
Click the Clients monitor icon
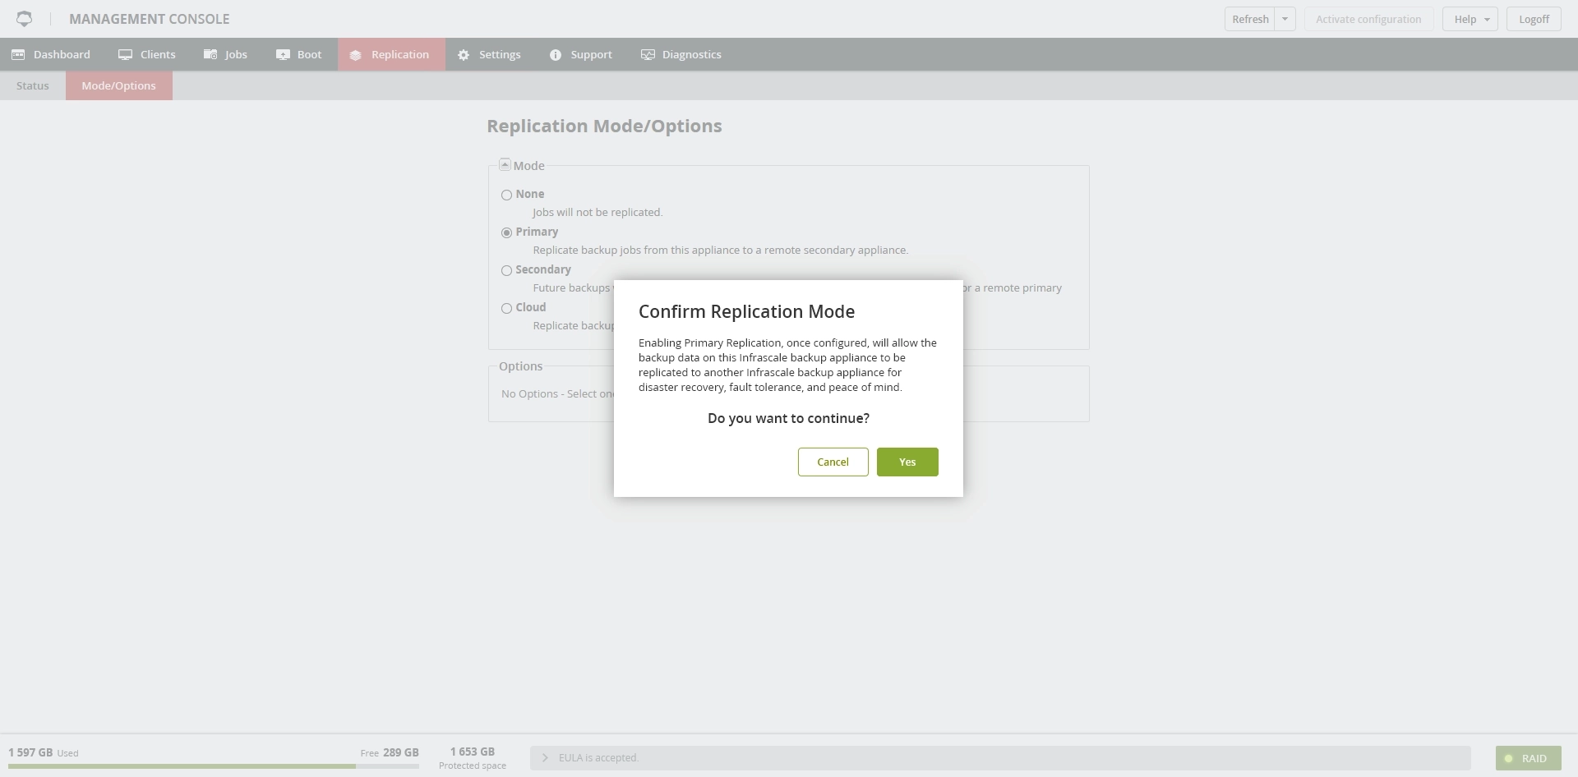125,54
